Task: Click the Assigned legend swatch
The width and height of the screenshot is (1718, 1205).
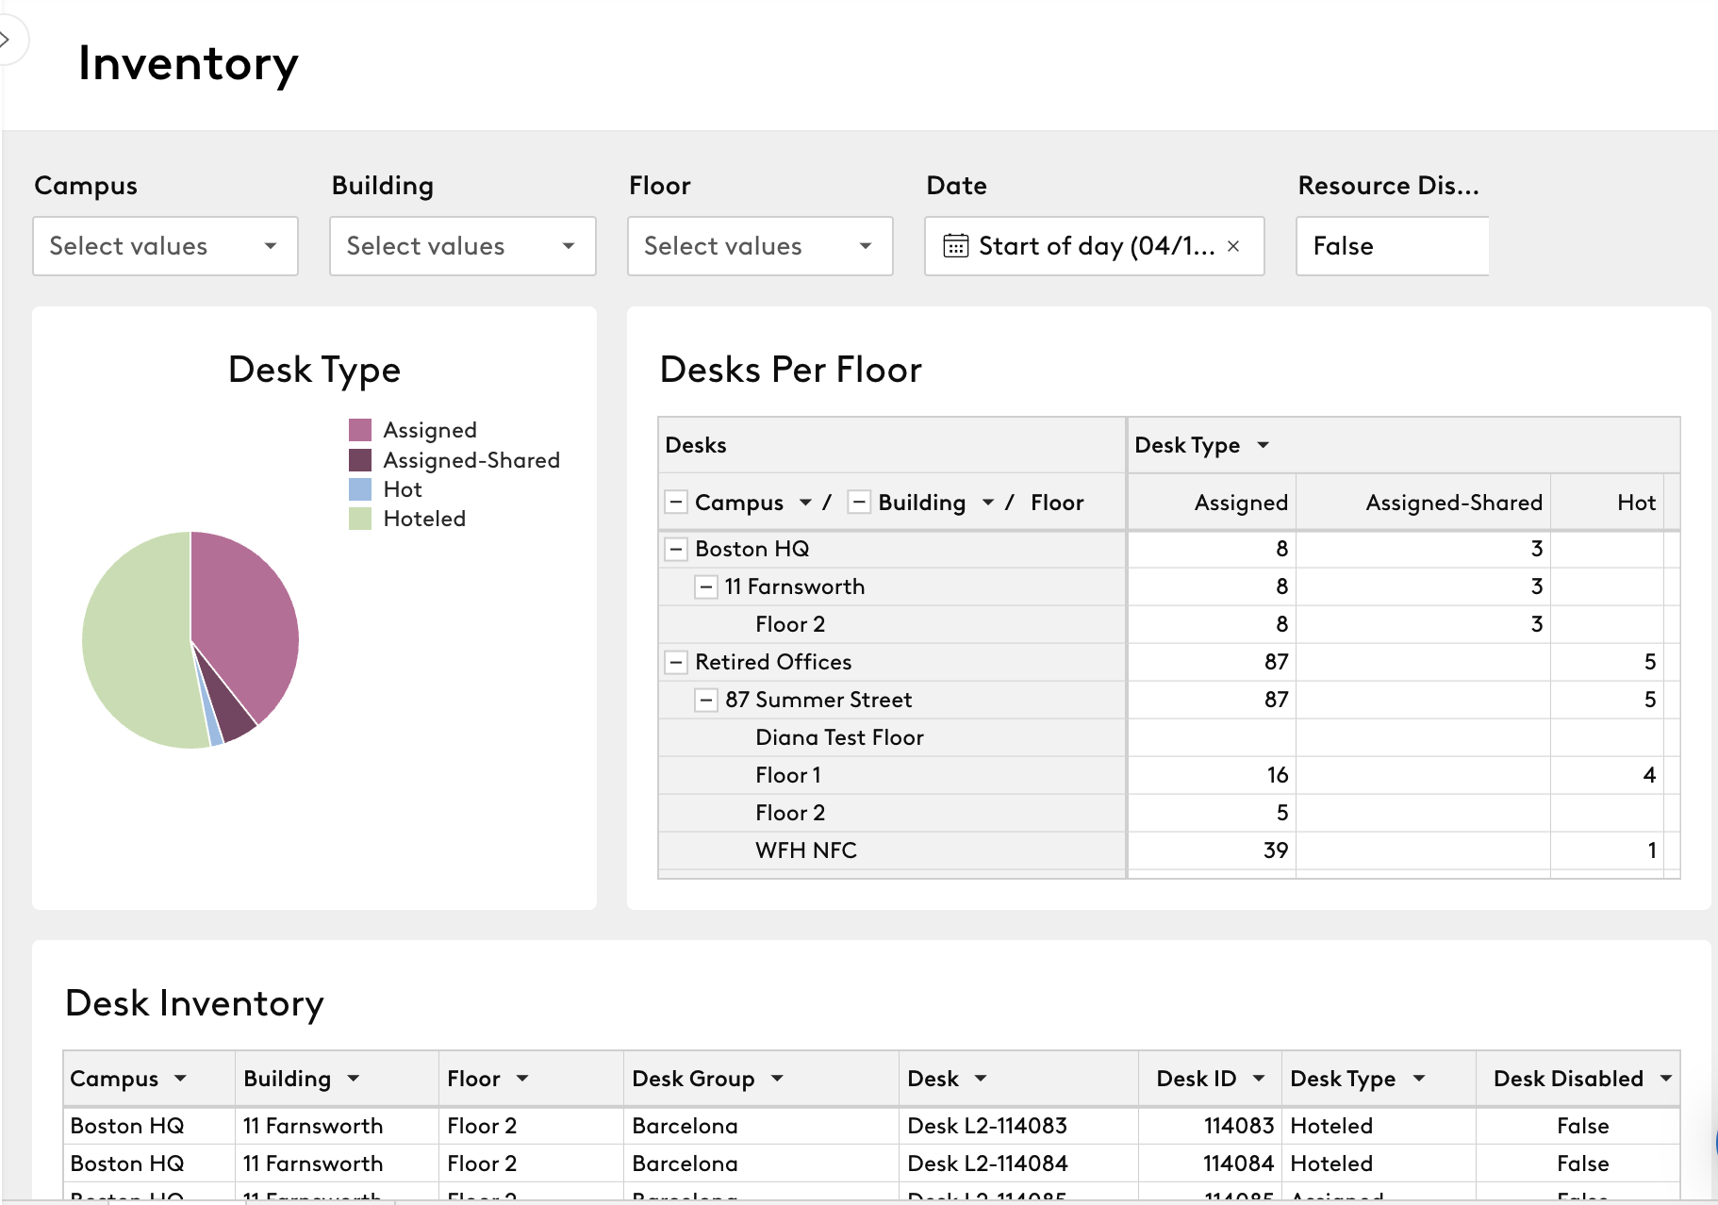Action: click(x=360, y=430)
